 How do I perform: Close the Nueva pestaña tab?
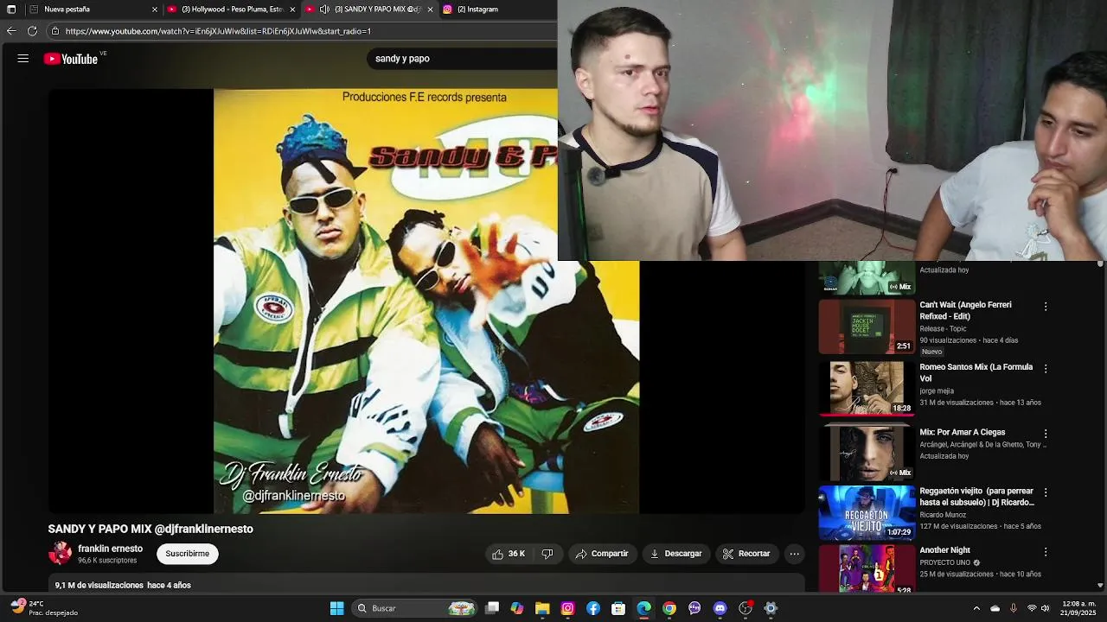(x=155, y=10)
